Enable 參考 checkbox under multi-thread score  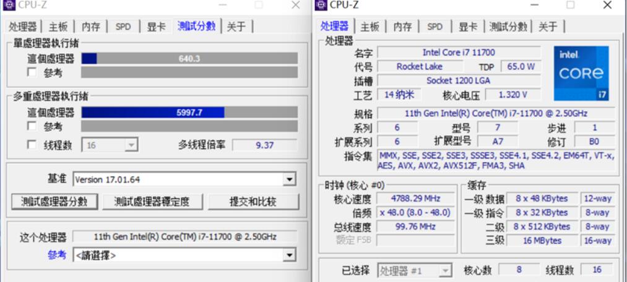pos(32,127)
